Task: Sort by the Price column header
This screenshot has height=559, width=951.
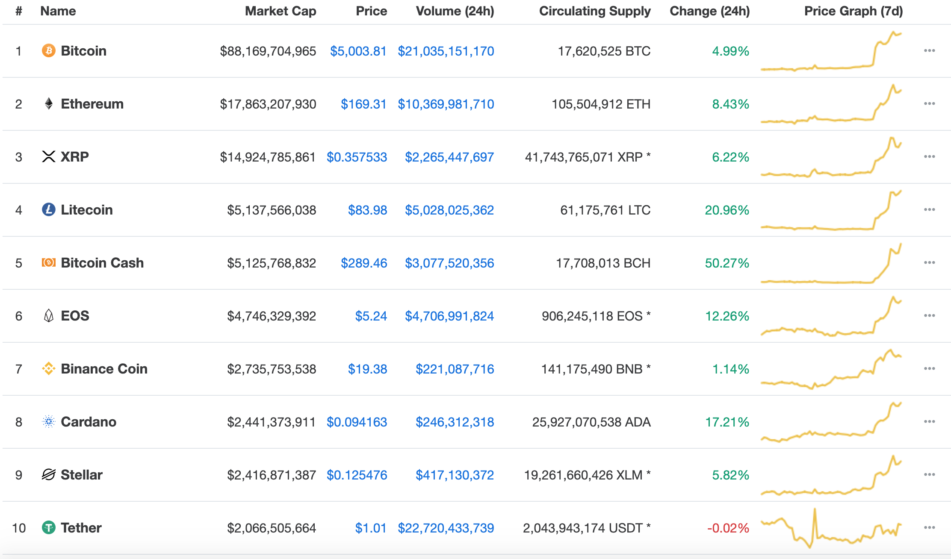Action: (x=371, y=11)
